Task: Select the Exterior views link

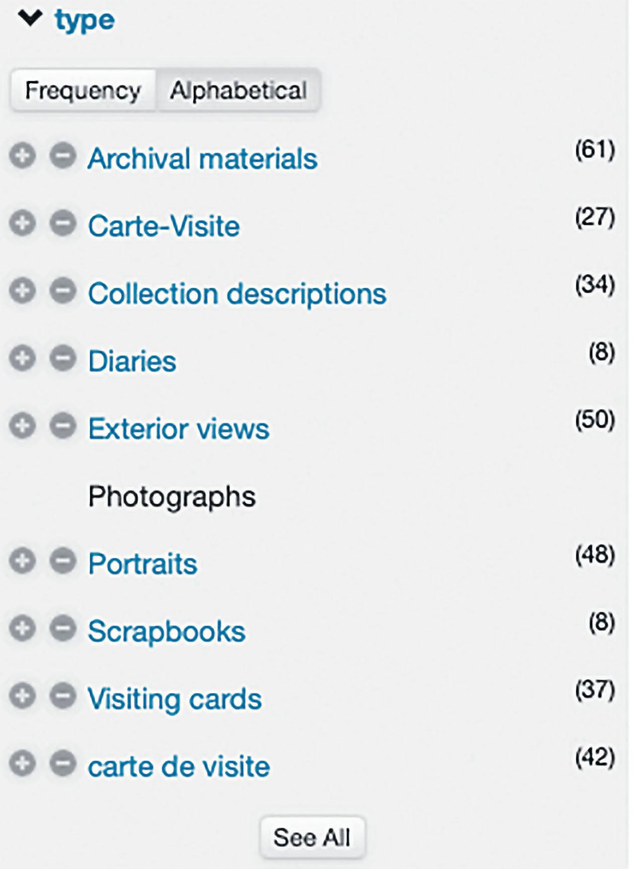Action: click(x=178, y=429)
